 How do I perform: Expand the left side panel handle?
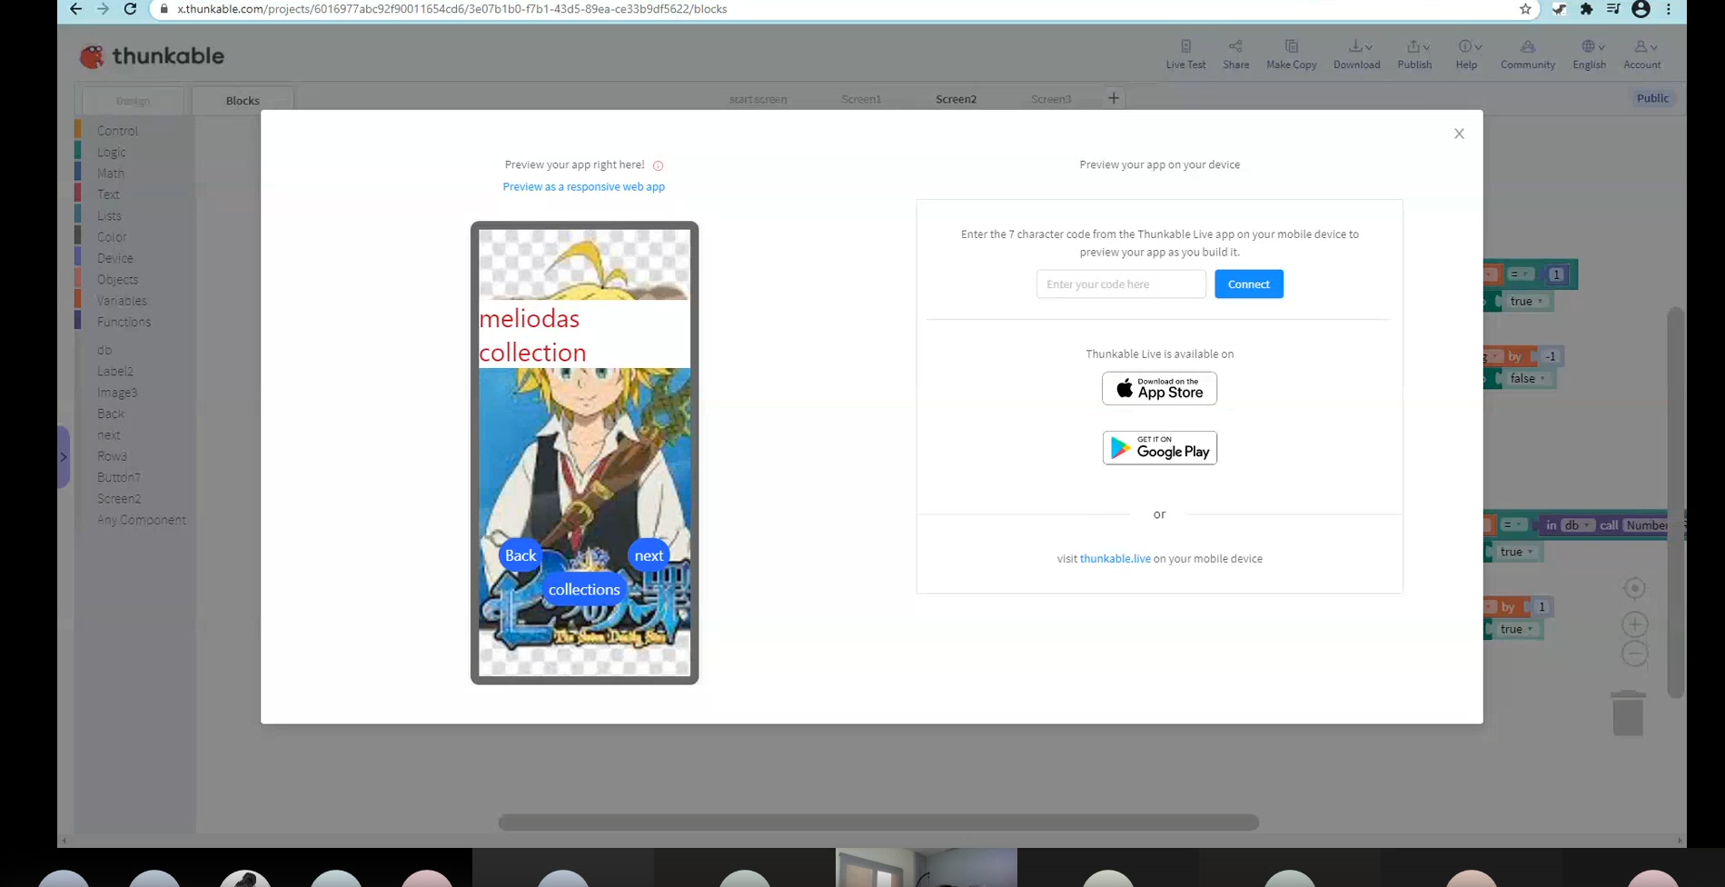tap(64, 456)
